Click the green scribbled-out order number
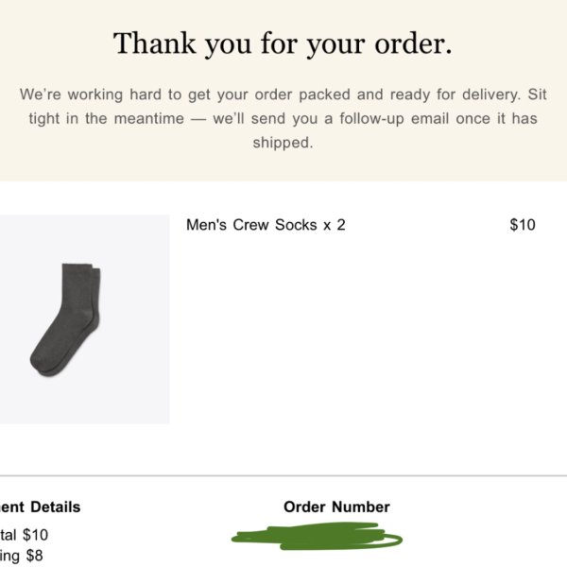 click(317, 536)
